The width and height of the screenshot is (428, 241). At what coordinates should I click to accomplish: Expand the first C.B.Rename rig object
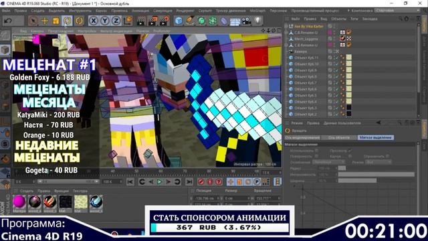(x=286, y=33)
